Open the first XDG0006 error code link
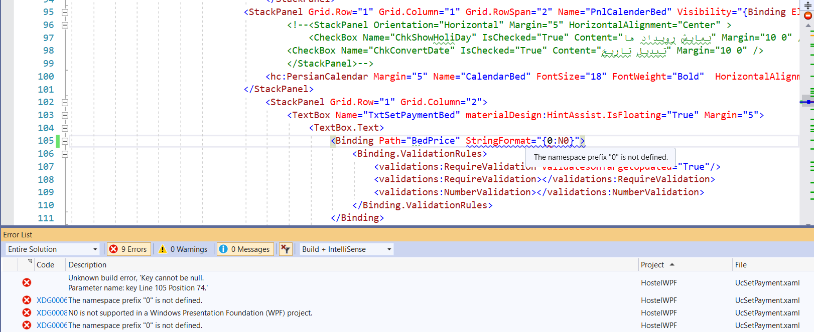The height and width of the screenshot is (332, 814). pyautogui.click(x=51, y=300)
